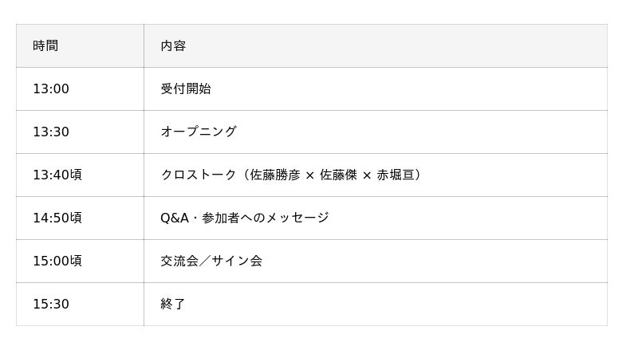Select the 15:00頃 time cell
The height and width of the screenshot is (350, 638).
point(57,262)
